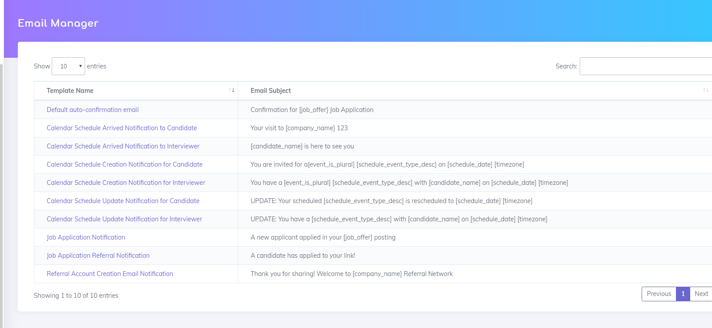Image resolution: width=712 pixels, height=328 pixels.
Task: Select subject 'You have a [event_is_plural]' cell
Action: pos(475,183)
